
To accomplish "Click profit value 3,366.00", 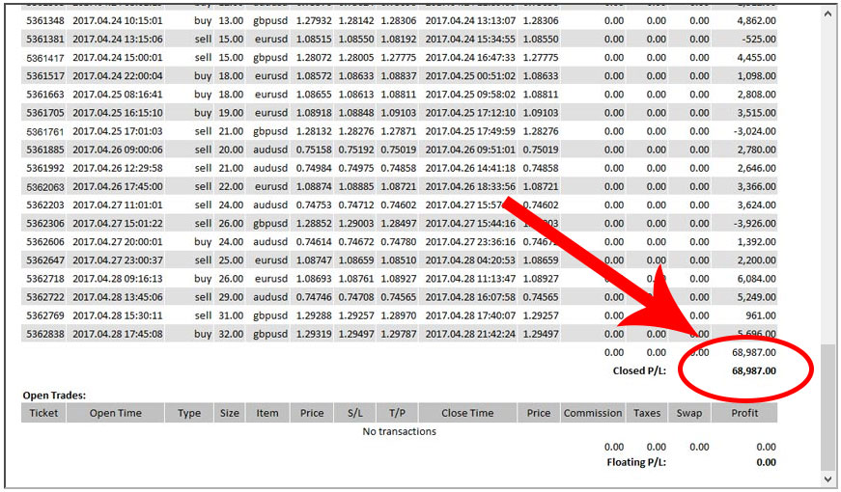I will [756, 186].
